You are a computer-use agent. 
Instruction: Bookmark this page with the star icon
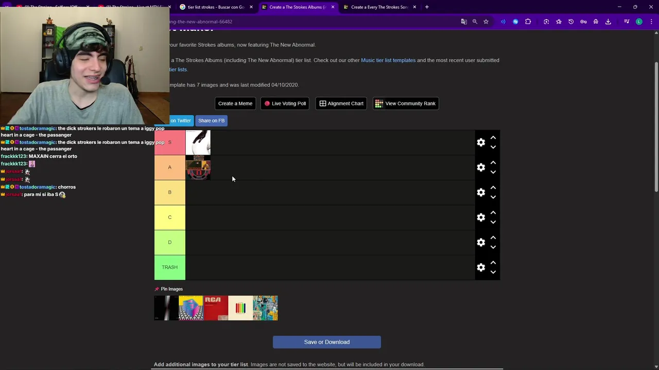[x=485, y=22]
